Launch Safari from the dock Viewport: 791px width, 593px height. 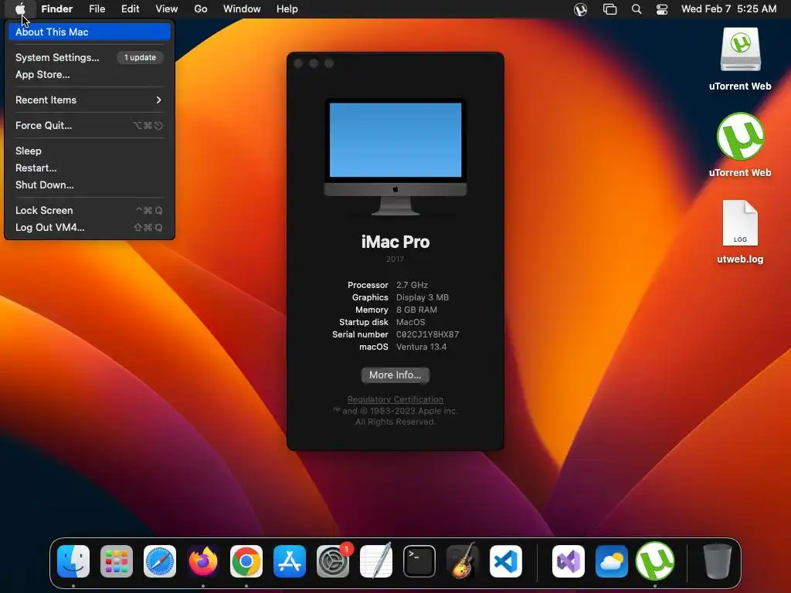point(160,561)
